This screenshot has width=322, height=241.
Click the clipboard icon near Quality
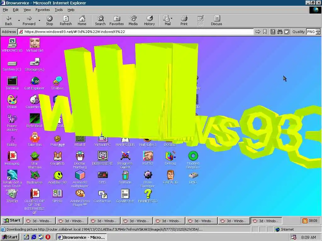click(x=287, y=32)
